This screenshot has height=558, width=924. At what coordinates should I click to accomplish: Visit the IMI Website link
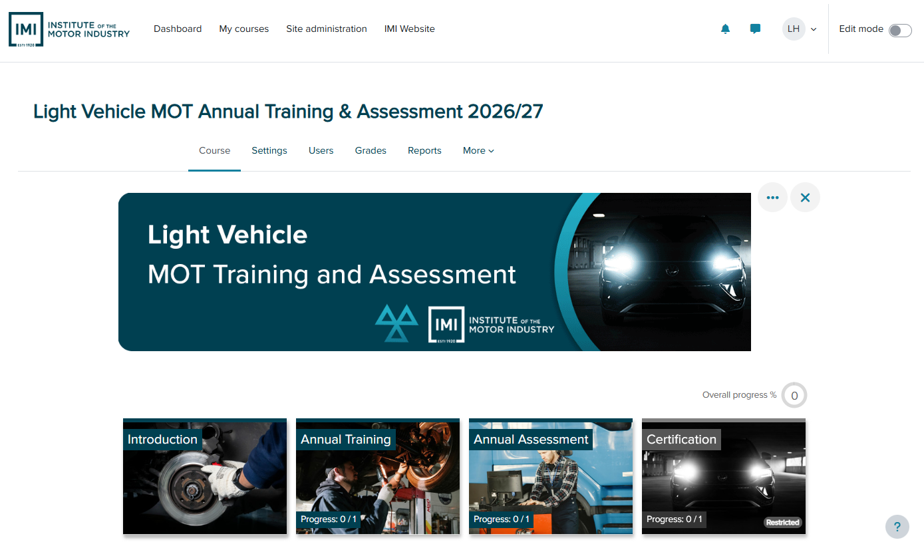pos(410,29)
